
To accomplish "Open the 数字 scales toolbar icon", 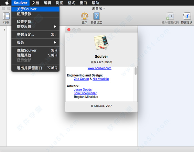I will coord(85,16).
